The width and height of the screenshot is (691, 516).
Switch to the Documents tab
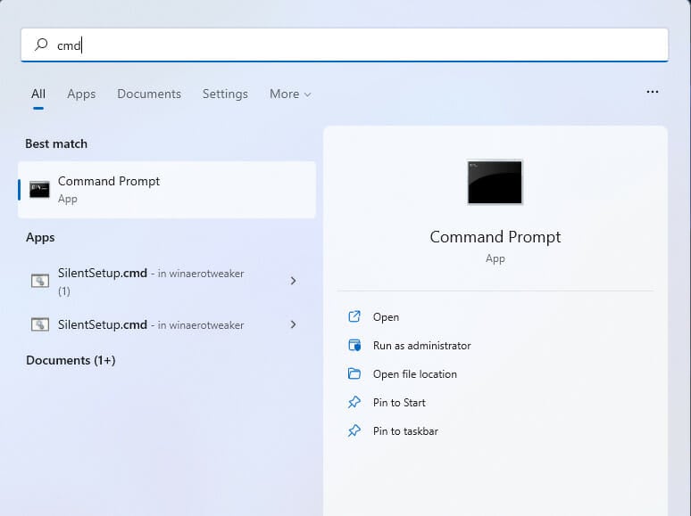[149, 94]
